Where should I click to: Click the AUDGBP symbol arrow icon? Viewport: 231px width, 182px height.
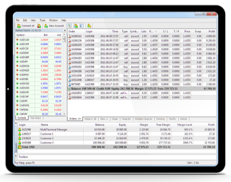point(17,57)
